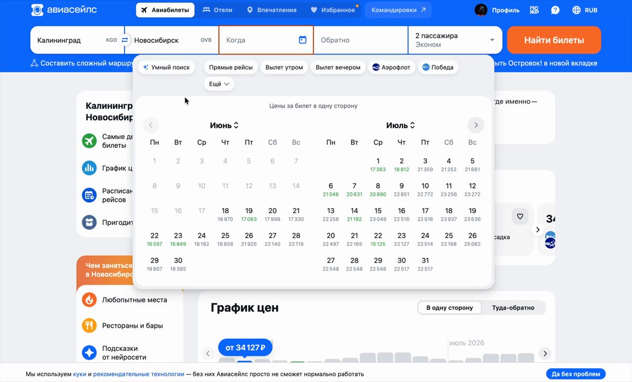The image size is (632, 382).
Task: Toggle the Прямые рейсы filter chip
Action: (x=231, y=67)
